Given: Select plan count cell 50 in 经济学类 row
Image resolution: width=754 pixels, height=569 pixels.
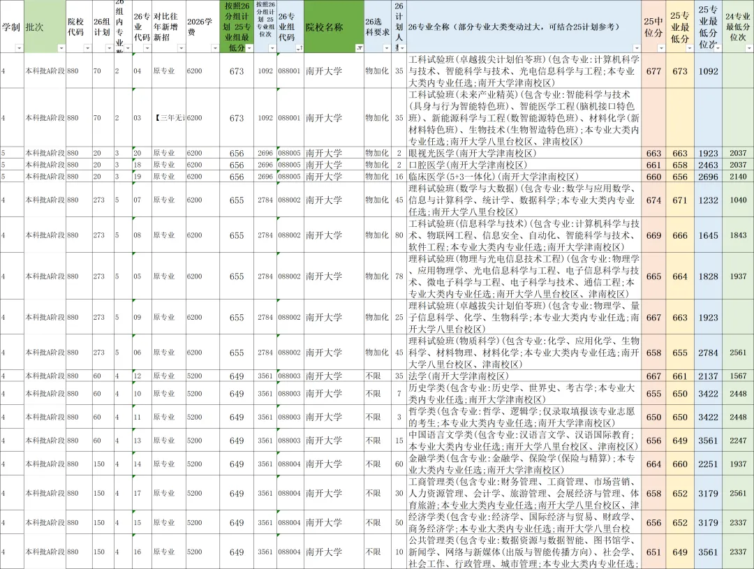Looking at the screenshot, I should tap(399, 522).
